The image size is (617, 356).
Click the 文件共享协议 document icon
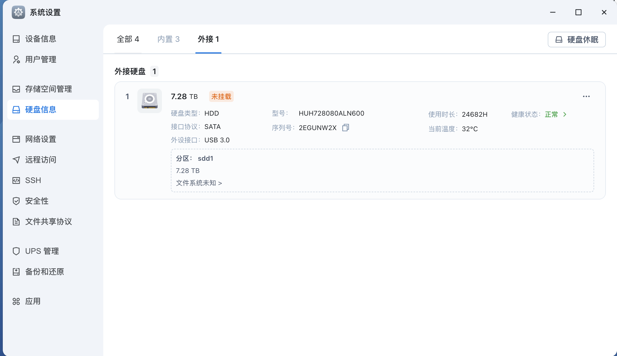pos(16,221)
